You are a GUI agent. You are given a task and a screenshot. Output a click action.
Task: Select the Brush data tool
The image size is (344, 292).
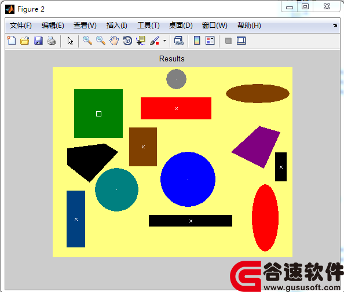click(155, 41)
